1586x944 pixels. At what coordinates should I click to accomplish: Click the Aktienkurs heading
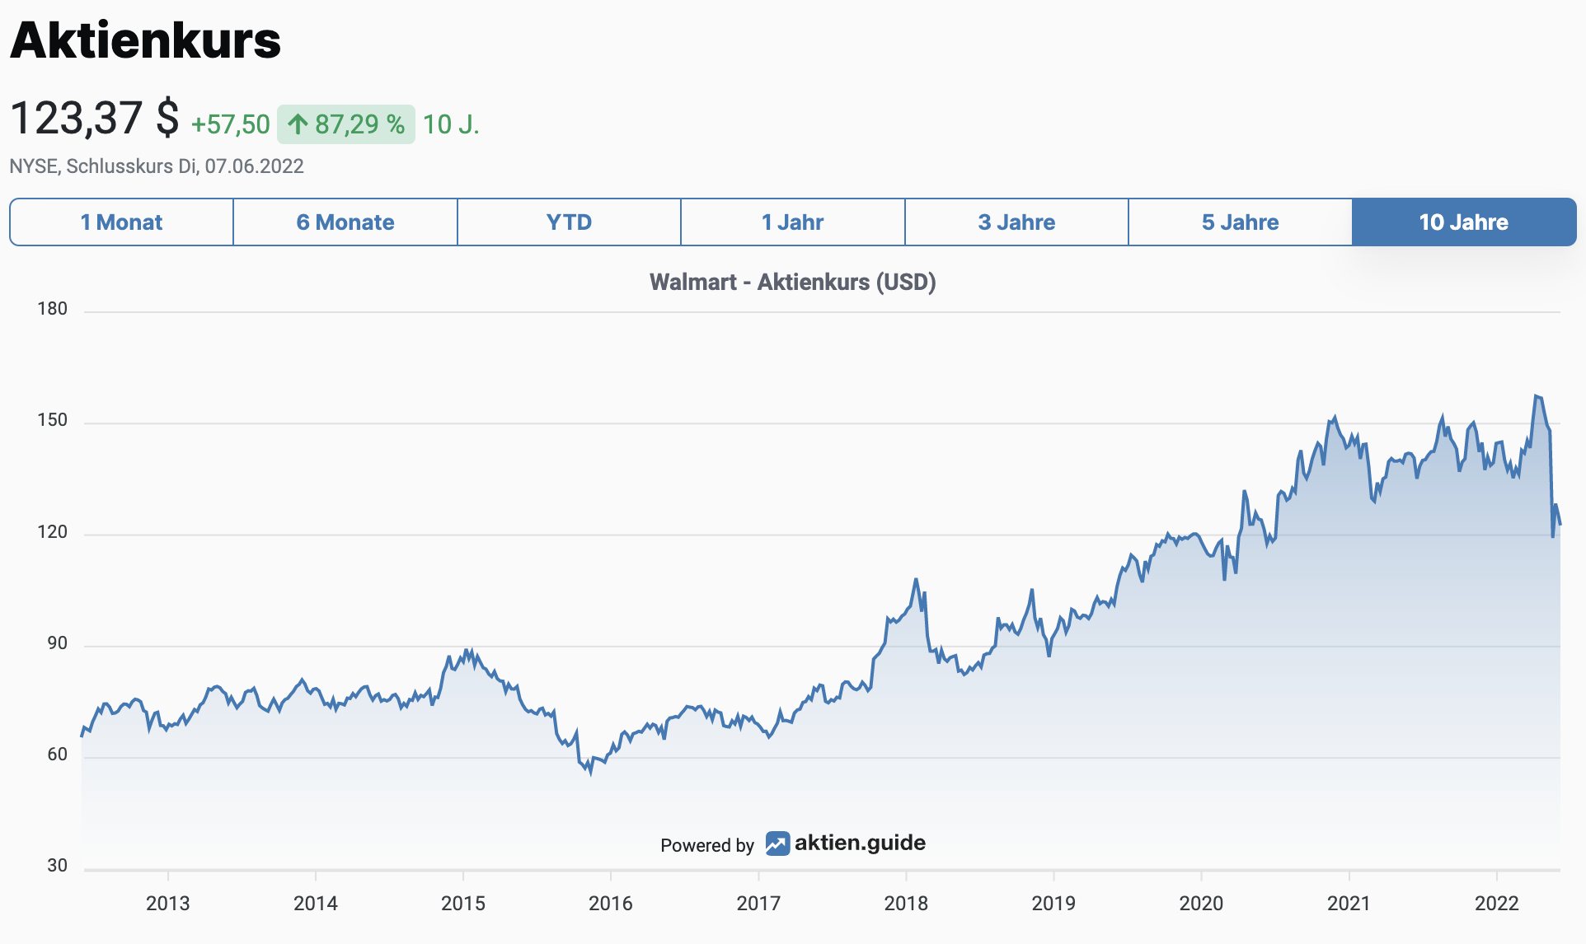(x=146, y=40)
